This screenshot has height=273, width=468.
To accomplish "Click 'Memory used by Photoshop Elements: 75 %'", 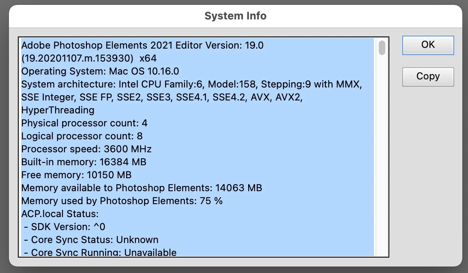I will click(x=122, y=201).
